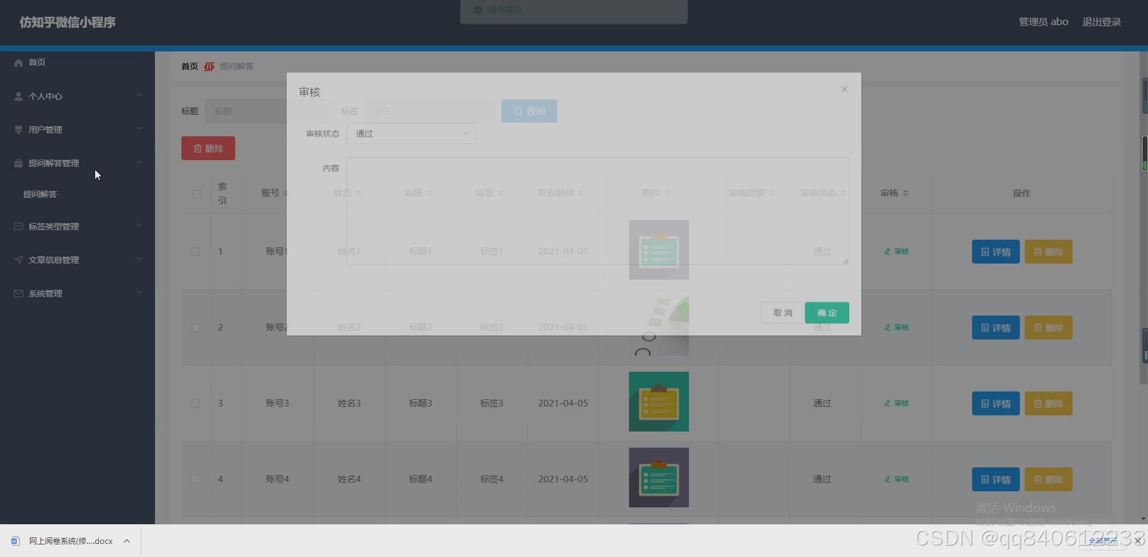Expand 系统管理 using its chevron arrow

click(x=139, y=292)
